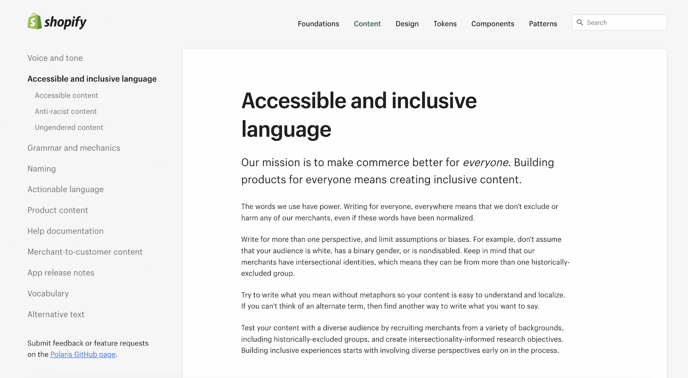Screen dimensions: 688x378
Task: Follow the Polaris GitHub page link
Action: (x=83, y=354)
